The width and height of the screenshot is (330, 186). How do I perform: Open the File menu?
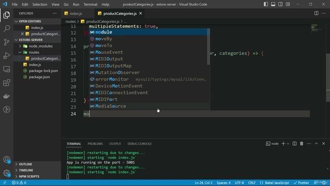pyautogui.click(x=15, y=4)
